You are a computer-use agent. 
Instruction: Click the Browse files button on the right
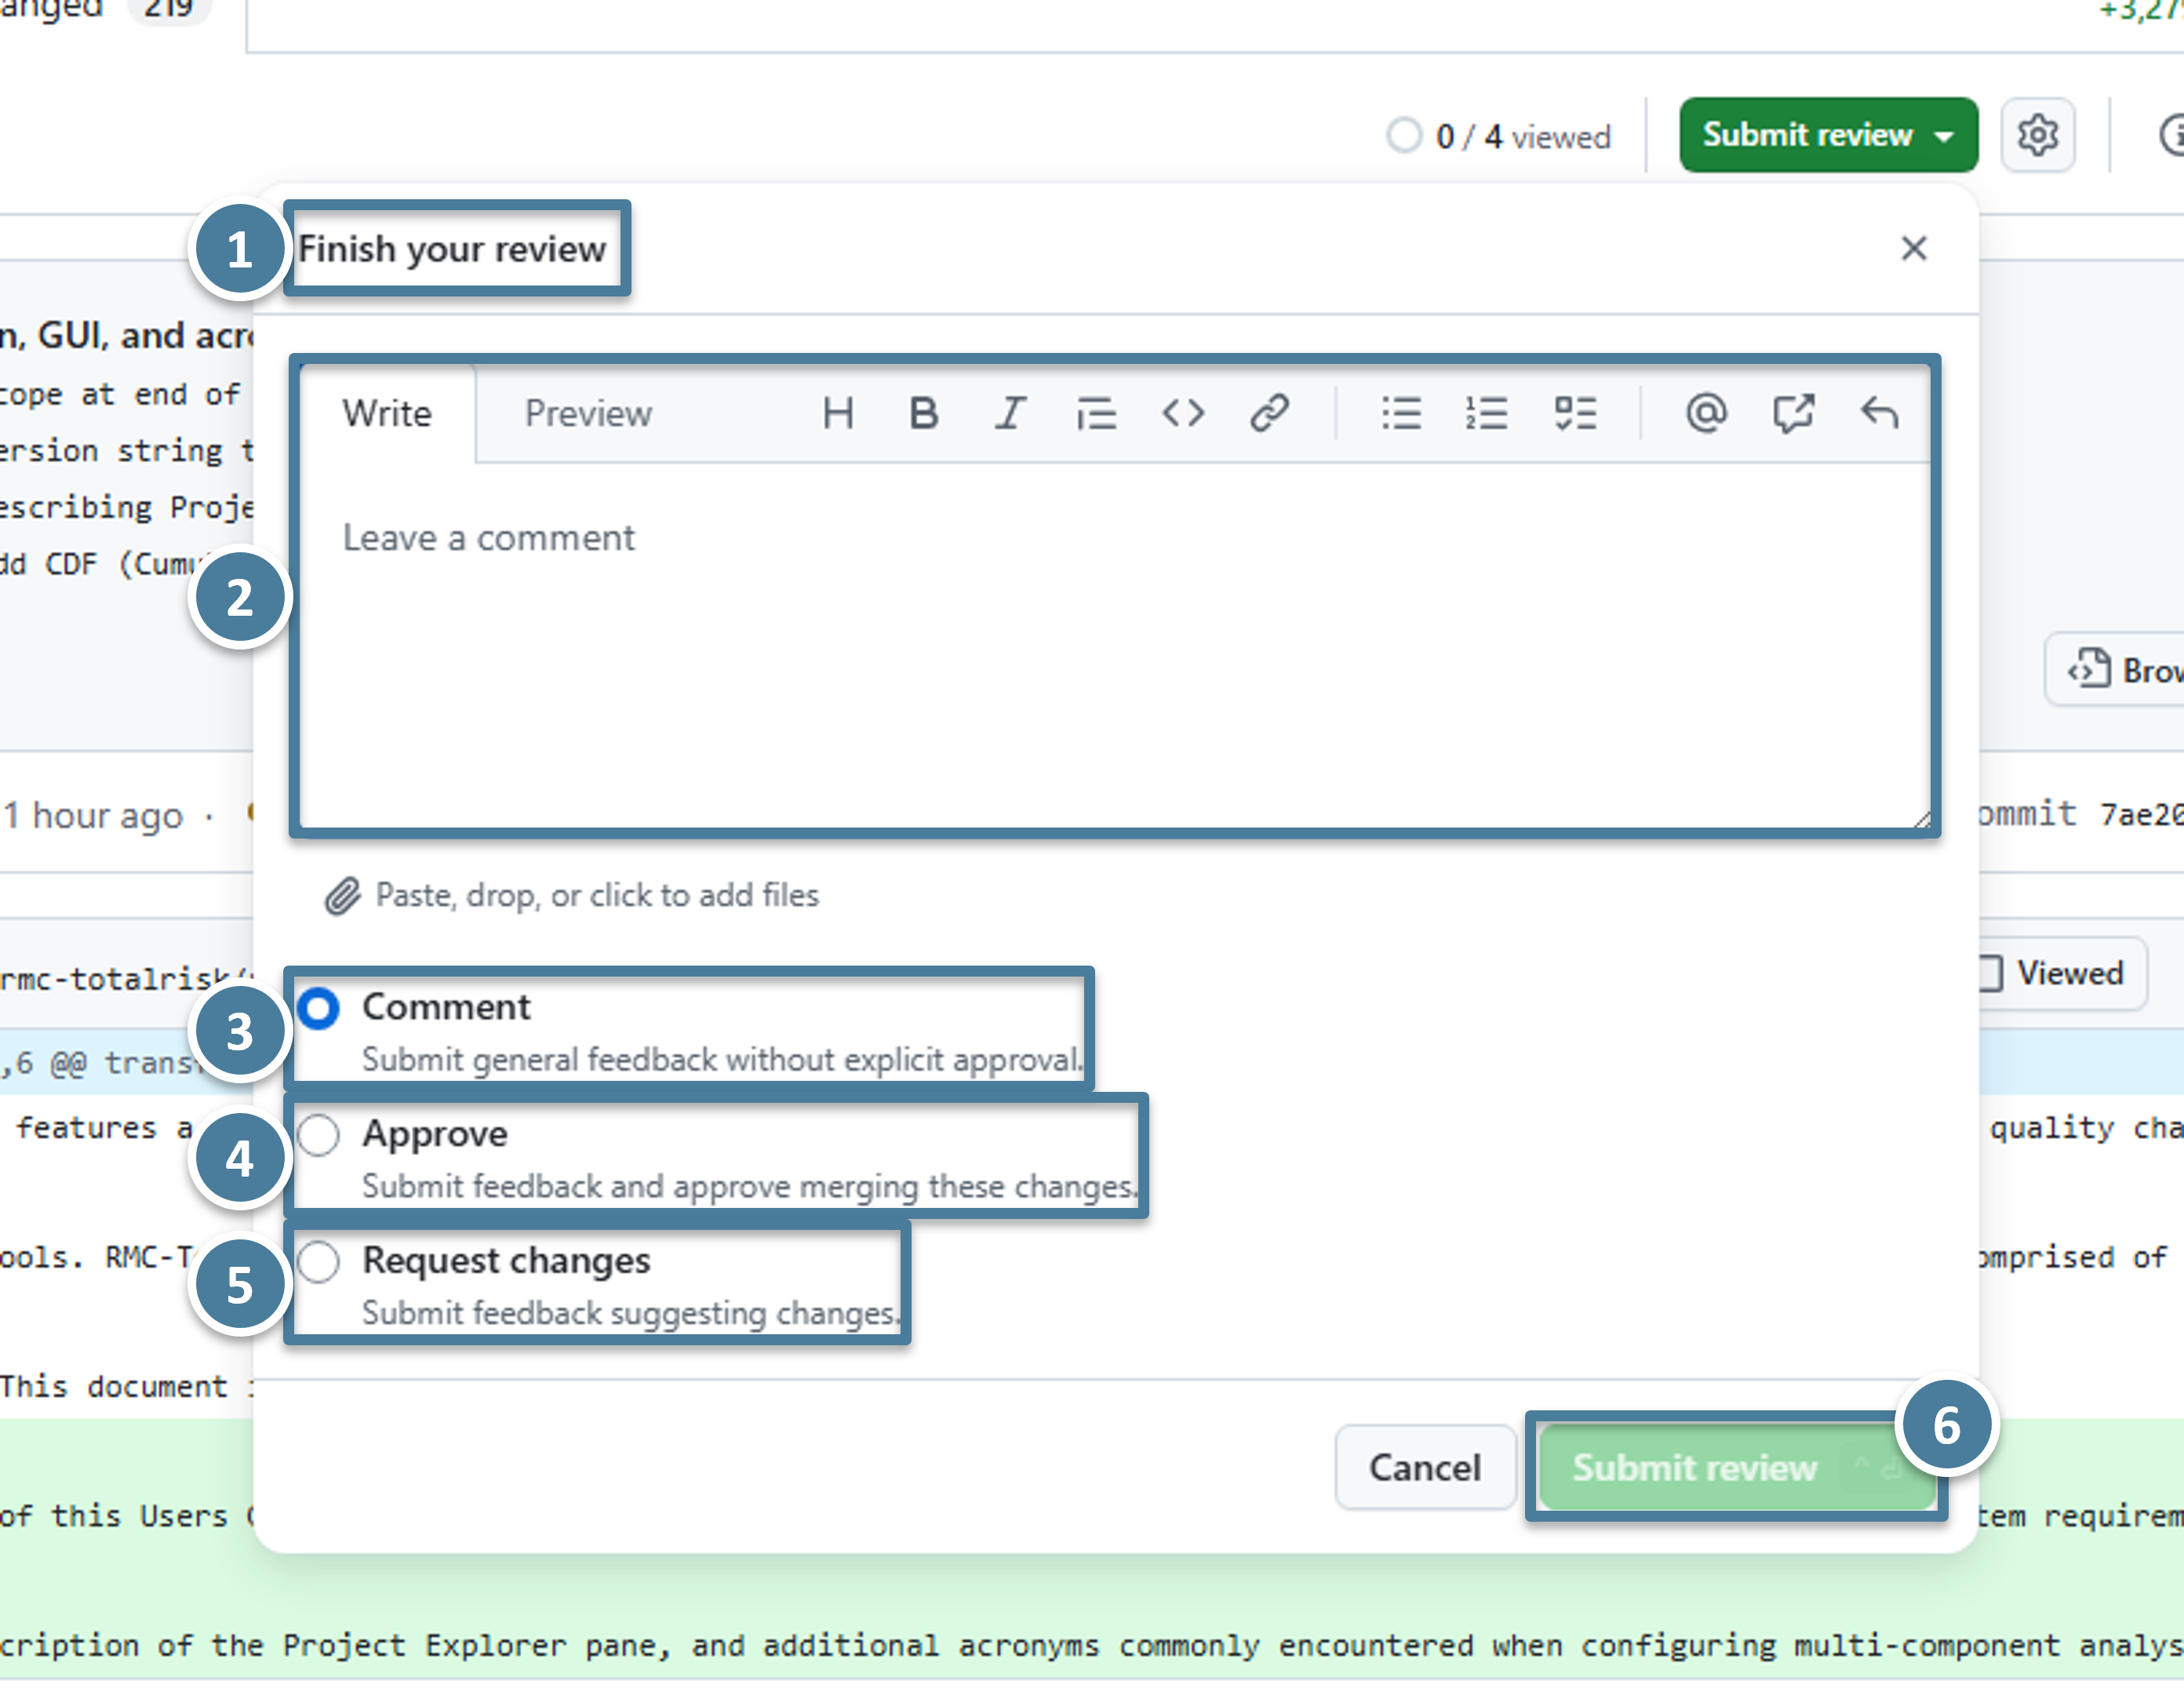[x=2114, y=669]
